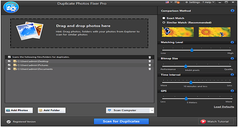Click the '10 minutes and less' value label
Screen dimensions: 238x127
click(x=195, y=86)
